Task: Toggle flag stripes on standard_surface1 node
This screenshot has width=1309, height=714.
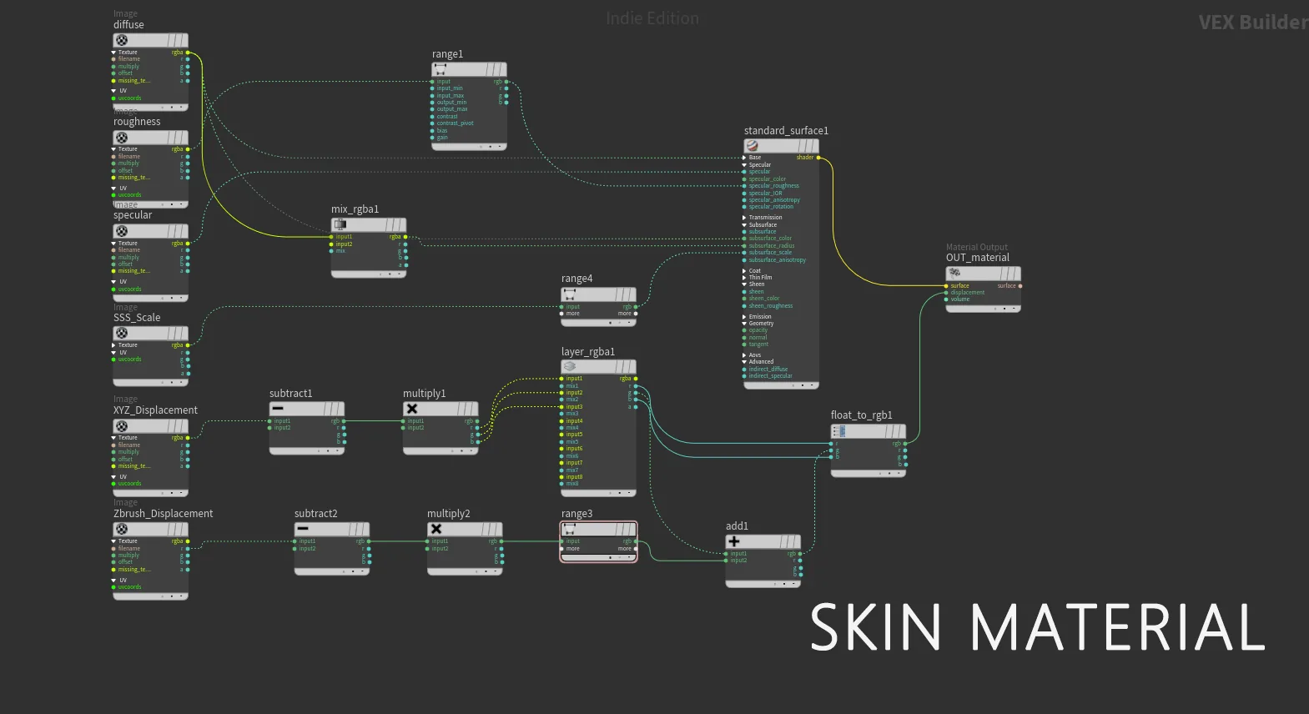Action: pyautogui.click(x=807, y=146)
